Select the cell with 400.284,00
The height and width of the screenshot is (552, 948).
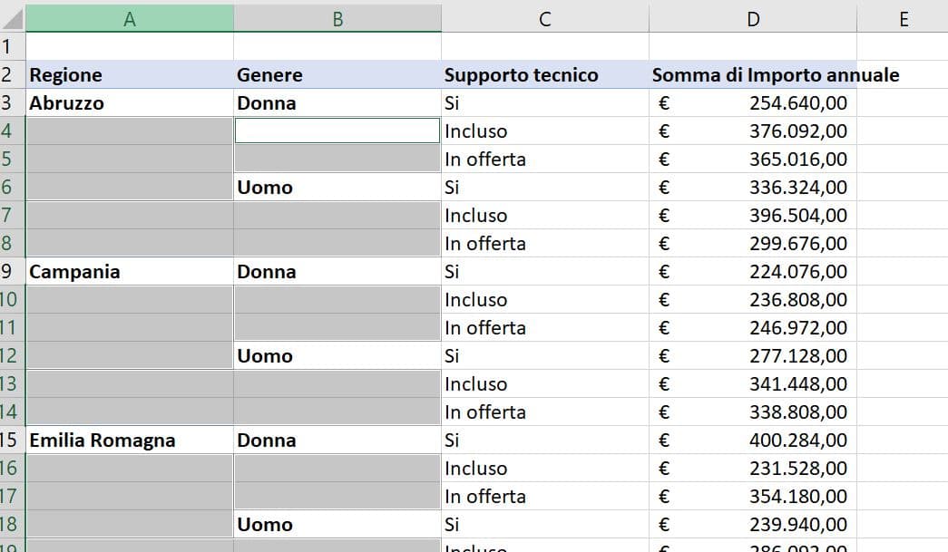753,440
